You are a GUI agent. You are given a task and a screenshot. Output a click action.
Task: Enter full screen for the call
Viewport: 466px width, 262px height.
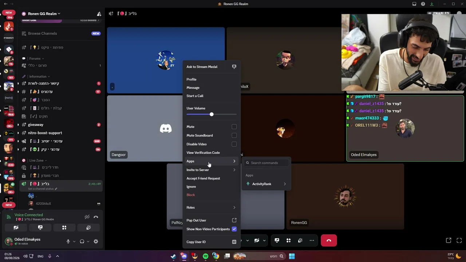pos(459,241)
